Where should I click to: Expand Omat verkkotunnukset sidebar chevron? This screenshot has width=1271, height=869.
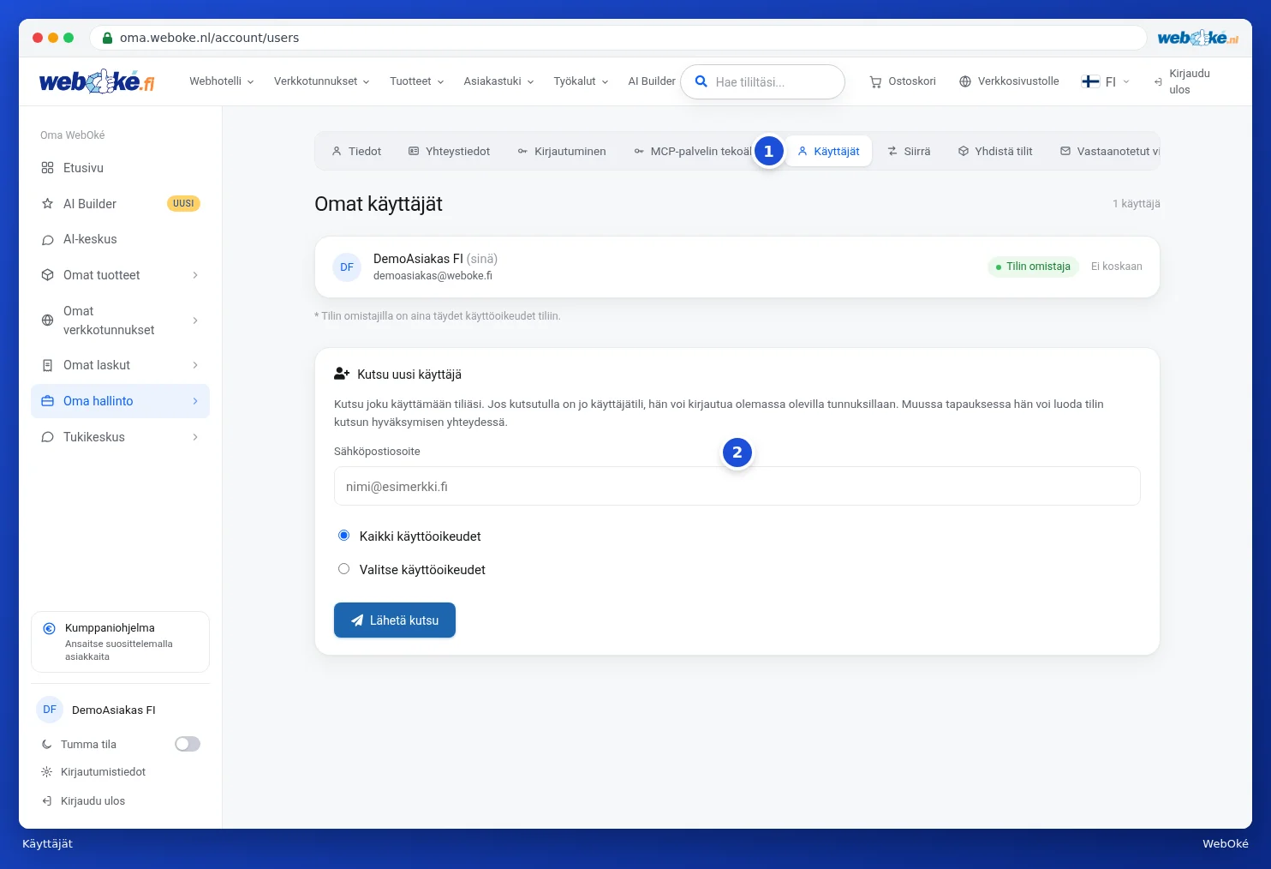pos(195,321)
